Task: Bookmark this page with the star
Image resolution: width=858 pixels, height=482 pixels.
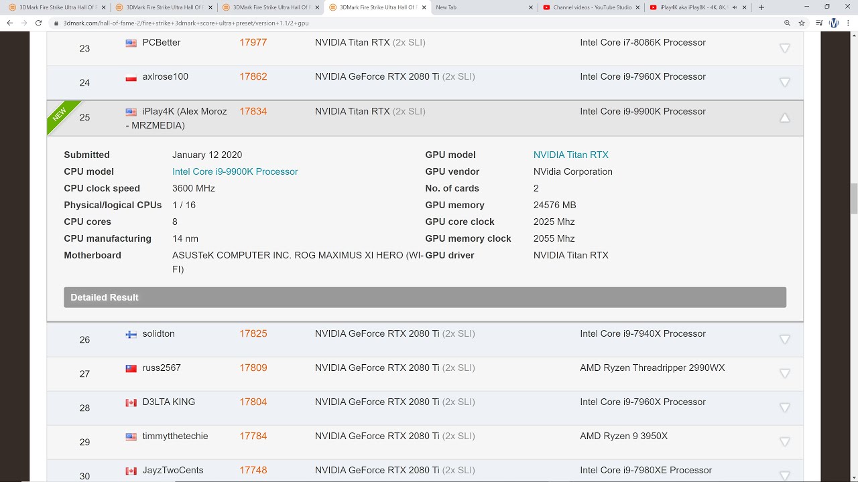Action: (802, 23)
